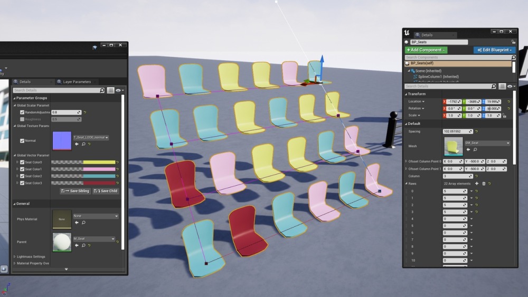Browse to Normal texture with magnifier icon
The height and width of the screenshot is (297, 528).
[x=83, y=144]
